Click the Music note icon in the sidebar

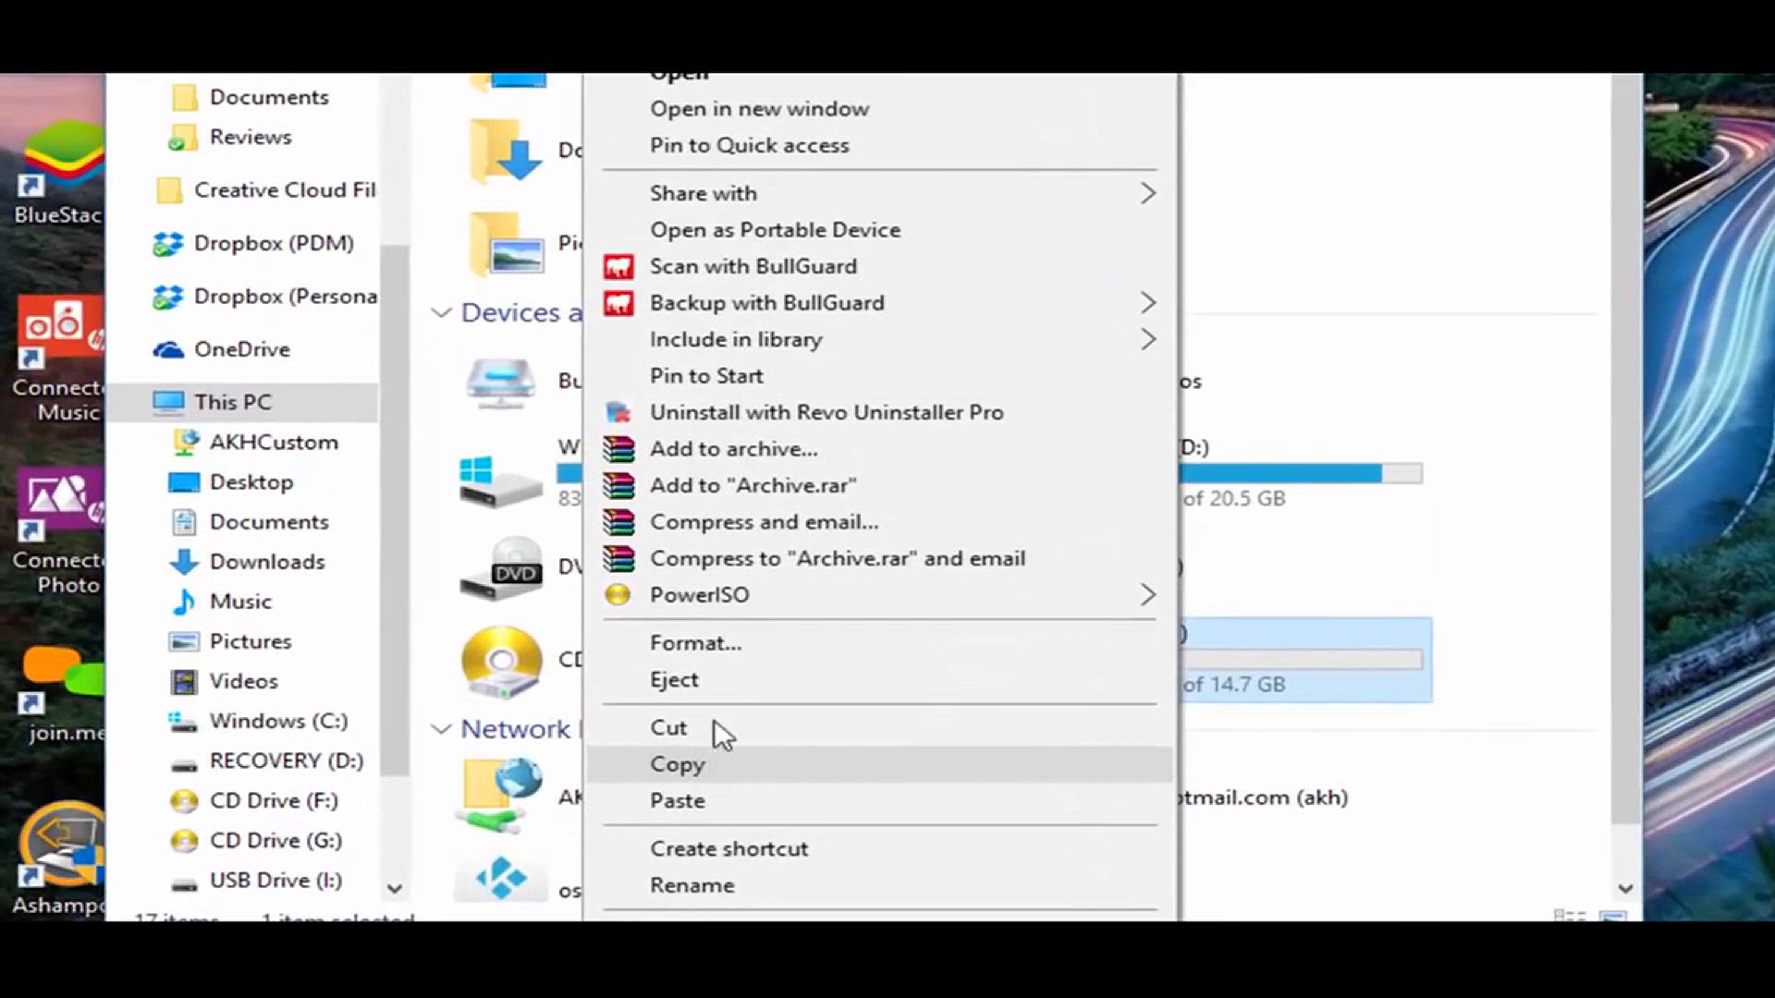[x=184, y=602]
